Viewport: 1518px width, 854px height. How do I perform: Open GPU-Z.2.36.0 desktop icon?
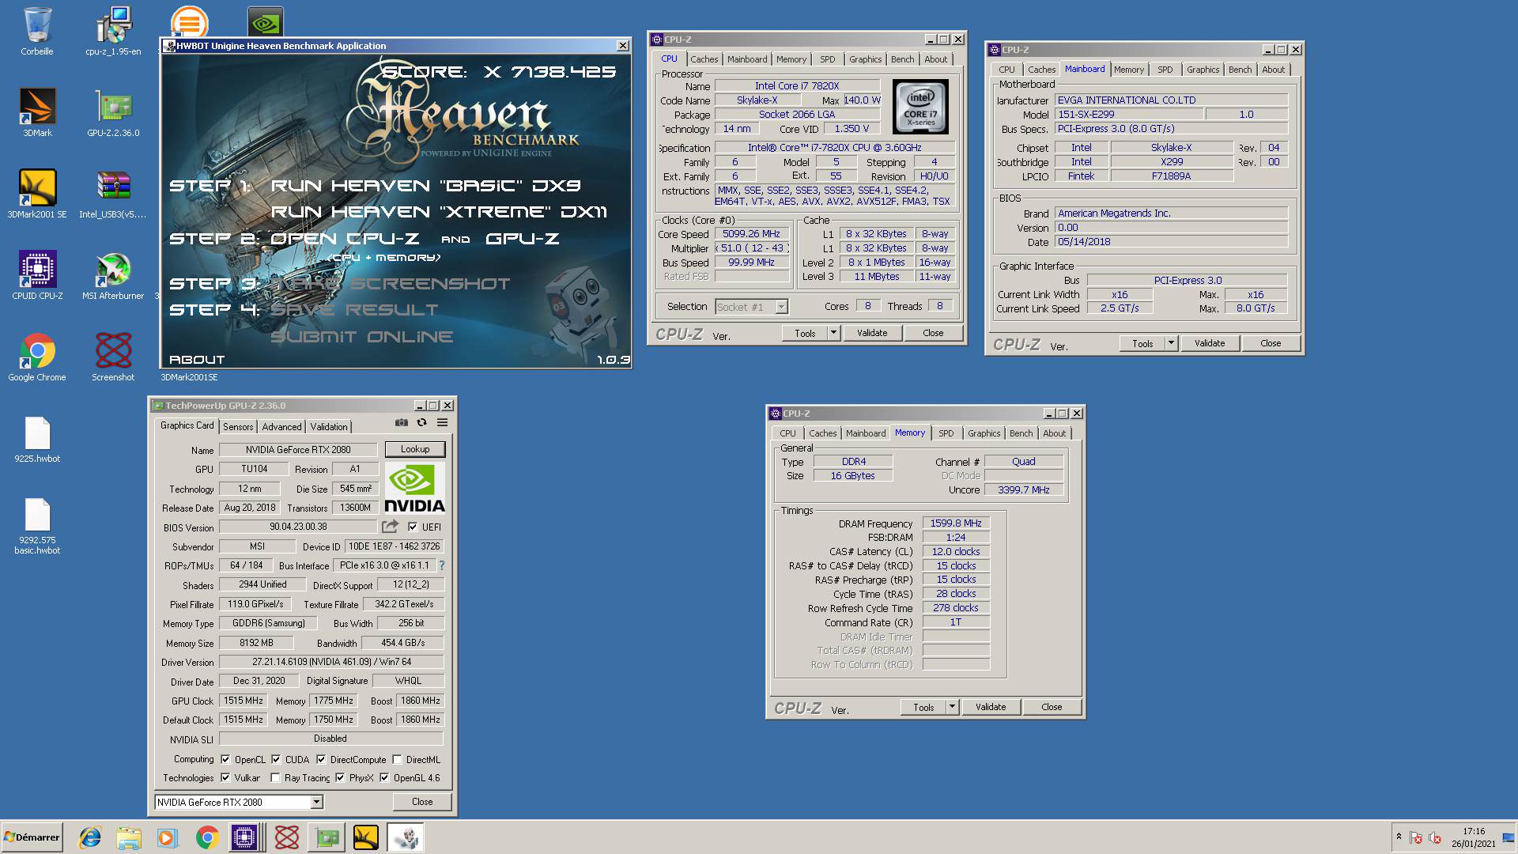(113, 113)
